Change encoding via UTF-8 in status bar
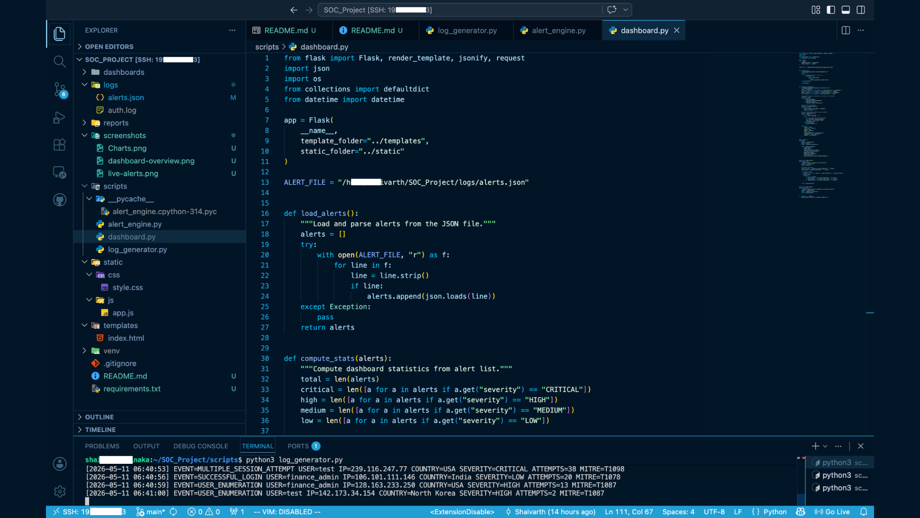 coord(714,512)
